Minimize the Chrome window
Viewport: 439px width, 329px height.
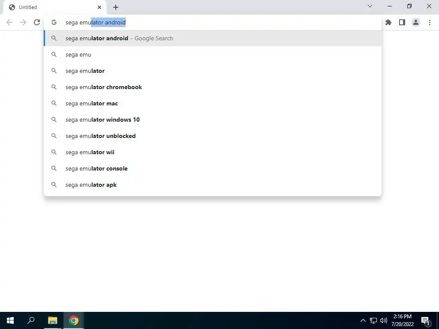tap(390, 6)
